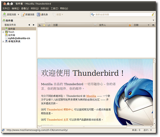160x137 pixels.
Task: Sort by thread column icon
Action: click(x=40, y=25)
